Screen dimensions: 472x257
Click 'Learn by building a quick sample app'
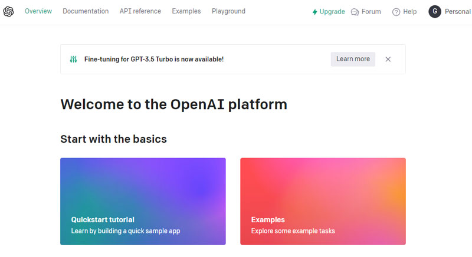point(126,231)
